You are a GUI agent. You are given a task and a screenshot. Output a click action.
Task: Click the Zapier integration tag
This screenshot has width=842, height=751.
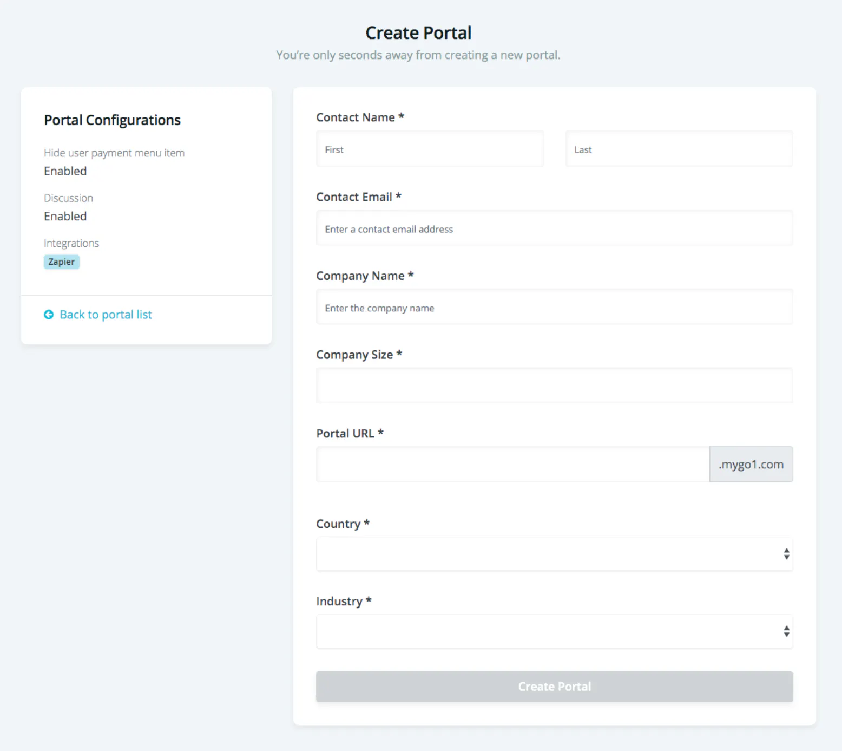click(62, 262)
